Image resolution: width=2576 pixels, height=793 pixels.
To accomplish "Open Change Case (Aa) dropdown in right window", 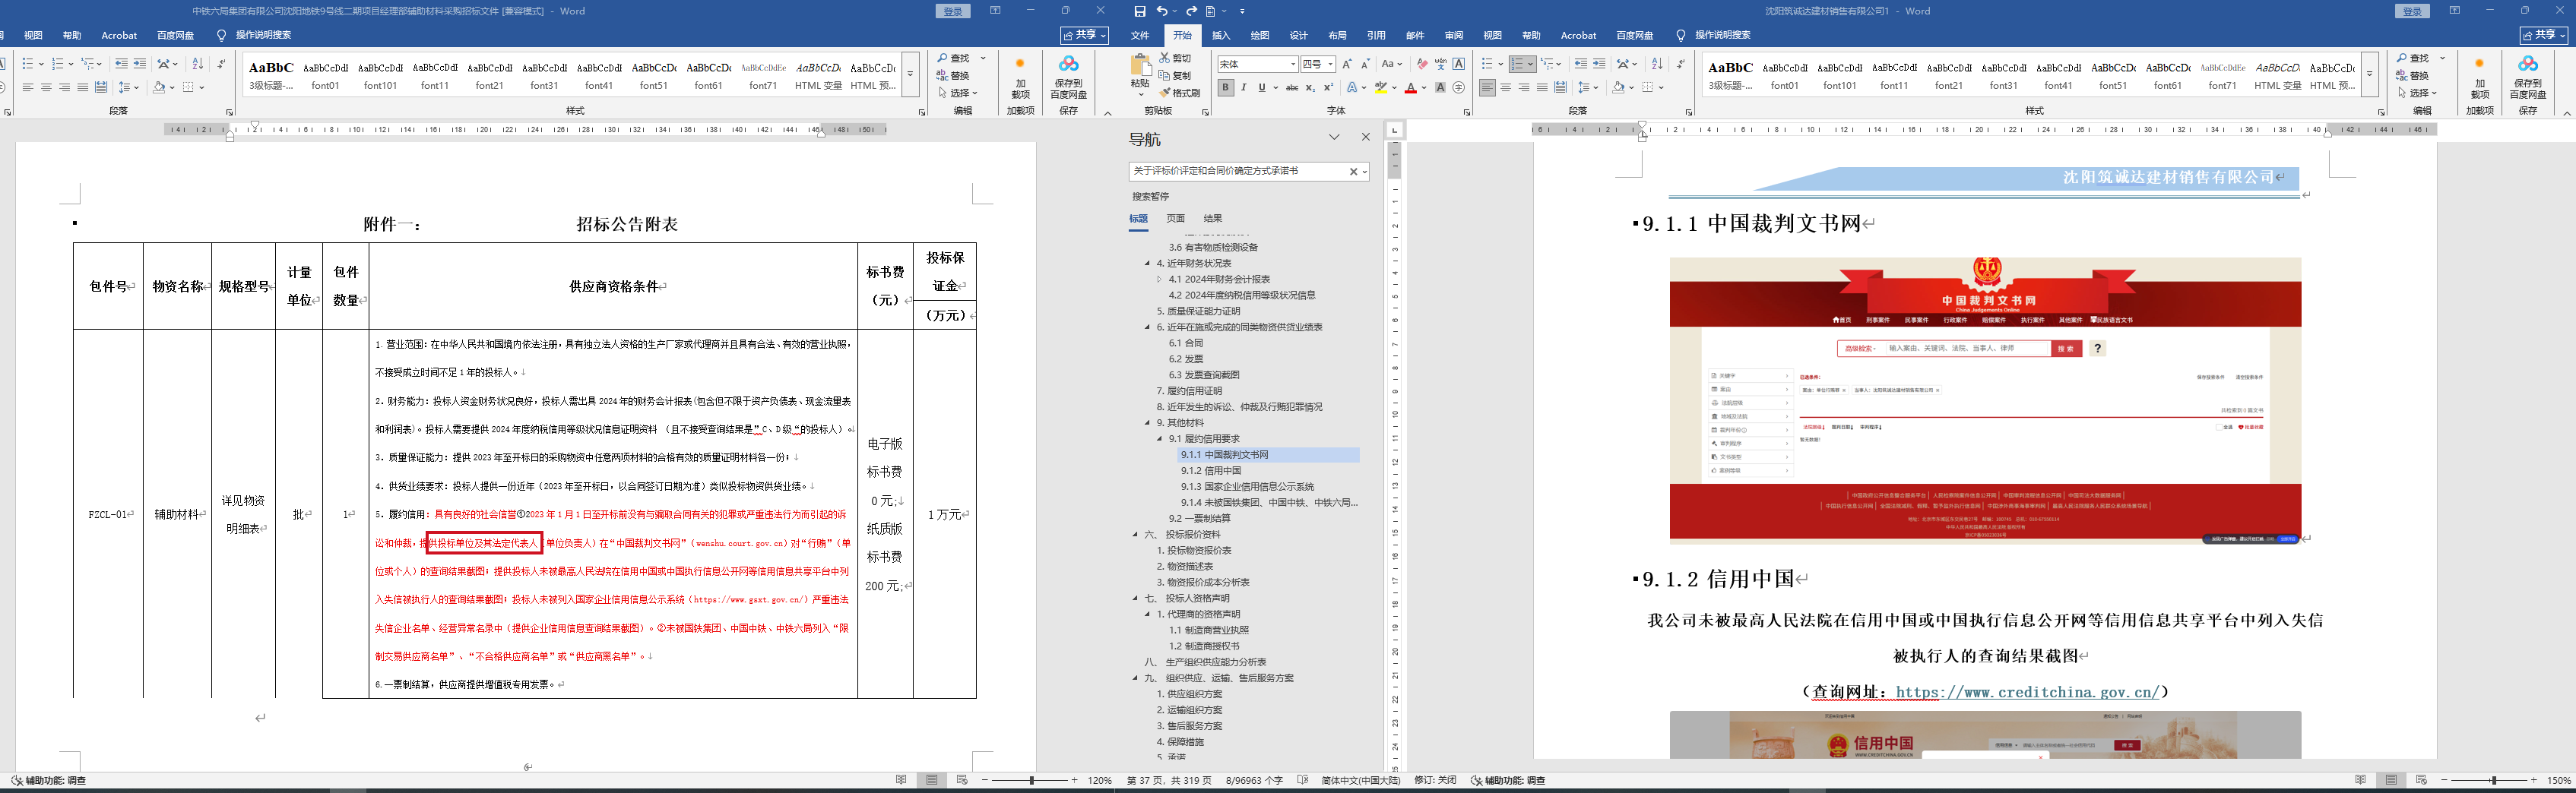I will click(x=1391, y=64).
